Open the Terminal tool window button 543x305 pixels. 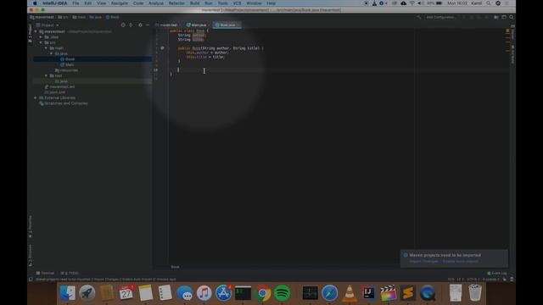tap(45, 273)
